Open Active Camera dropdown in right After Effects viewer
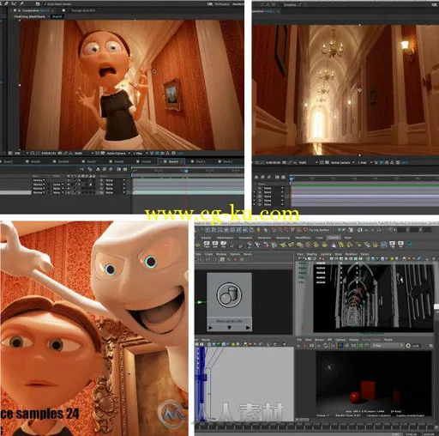The image size is (439, 436). tap(343, 162)
